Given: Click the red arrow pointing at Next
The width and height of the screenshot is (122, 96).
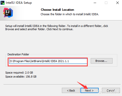Looking at the screenshot, I should pos(82,85).
